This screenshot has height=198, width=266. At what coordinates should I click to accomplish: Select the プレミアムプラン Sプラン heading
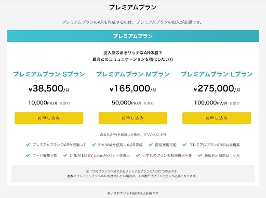[x=49, y=74]
